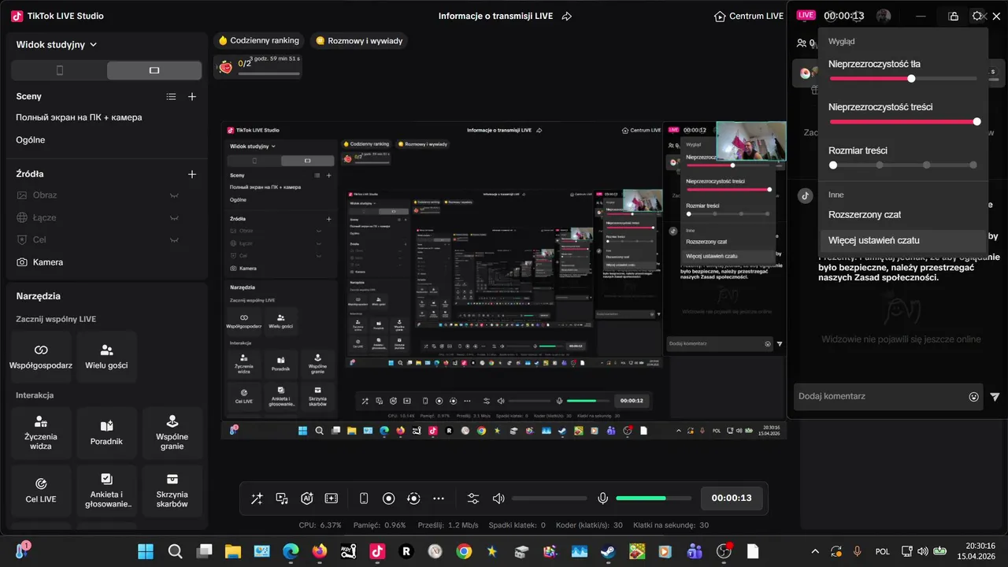Adjust the speaker volume slider
The height and width of the screenshot is (567, 1008).
coord(549,498)
